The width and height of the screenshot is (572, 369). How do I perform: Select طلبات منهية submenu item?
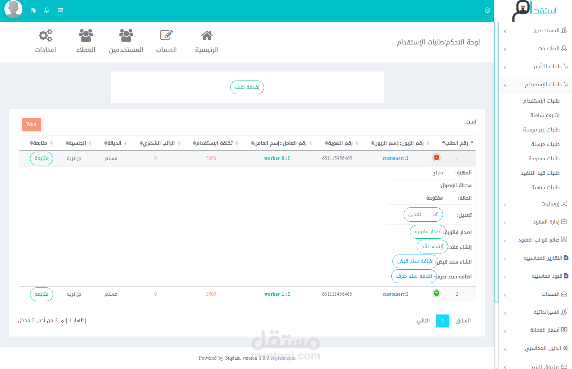(545, 188)
